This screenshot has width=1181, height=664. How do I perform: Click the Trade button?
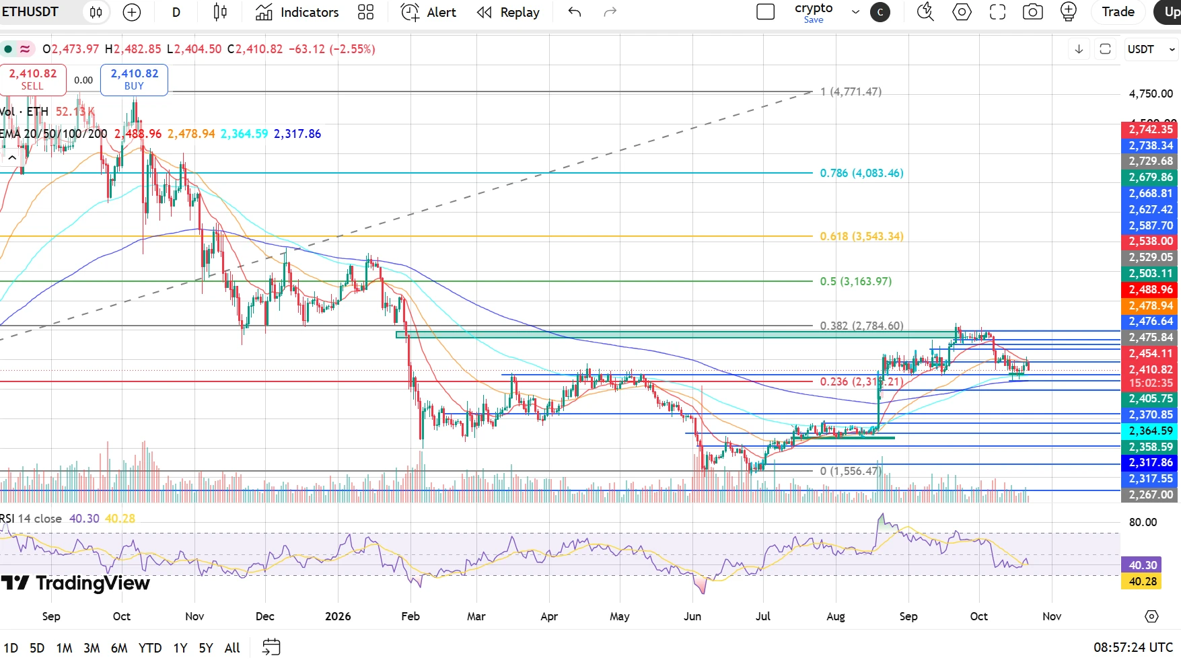tap(1118, 12)
